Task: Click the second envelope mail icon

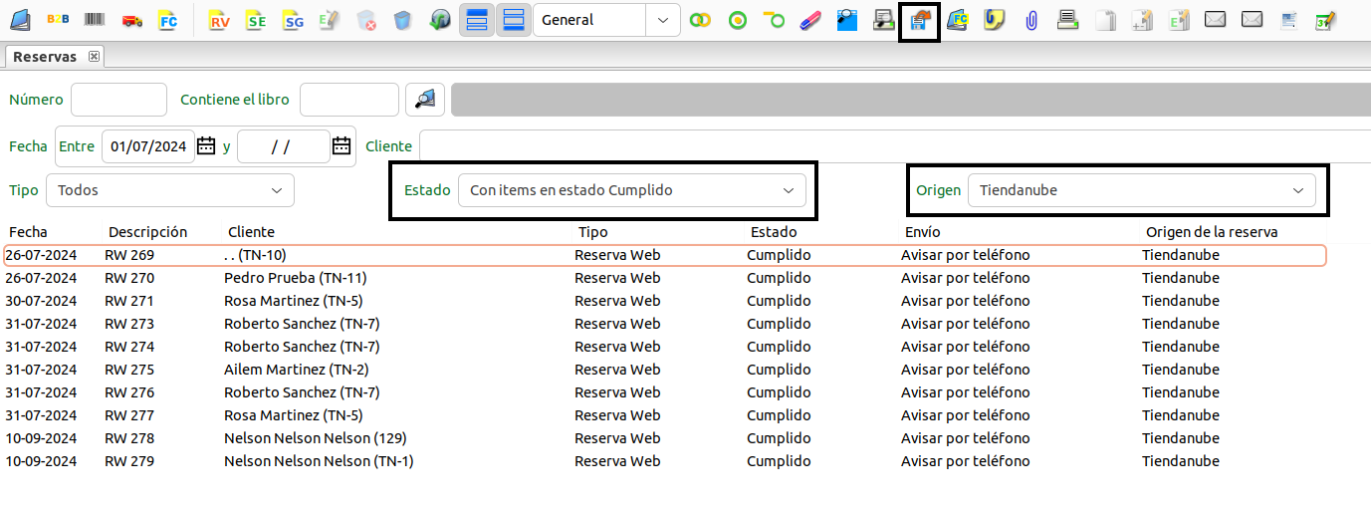Action: 1252,20
